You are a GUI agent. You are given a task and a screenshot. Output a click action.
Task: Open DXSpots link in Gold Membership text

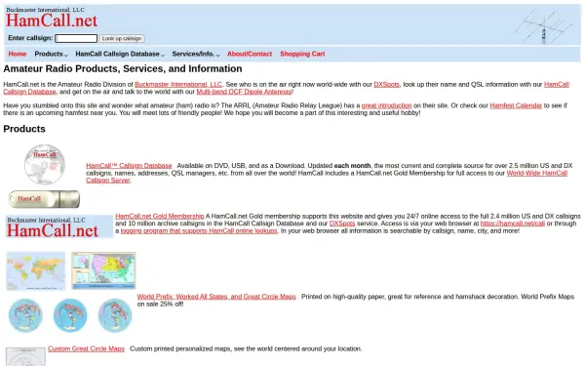(x=342, y=224)
